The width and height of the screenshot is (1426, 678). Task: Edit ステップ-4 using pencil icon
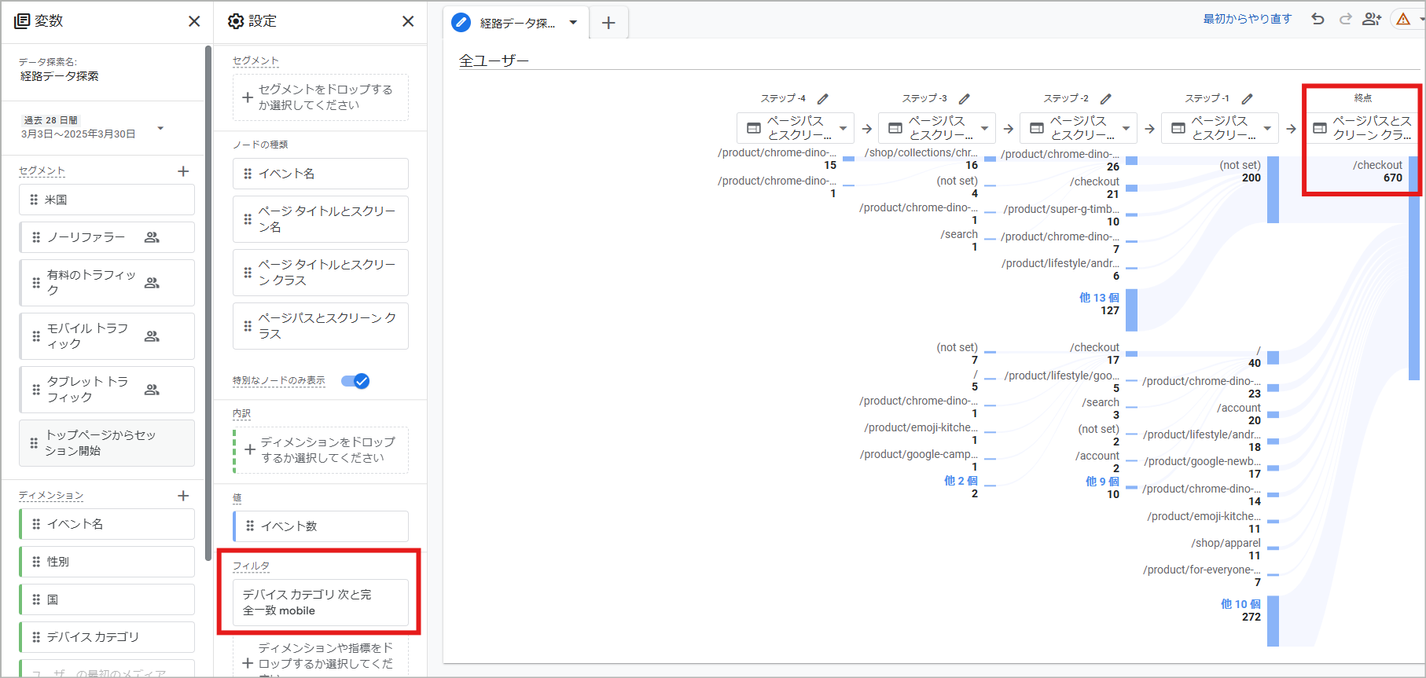click(823, 99)
